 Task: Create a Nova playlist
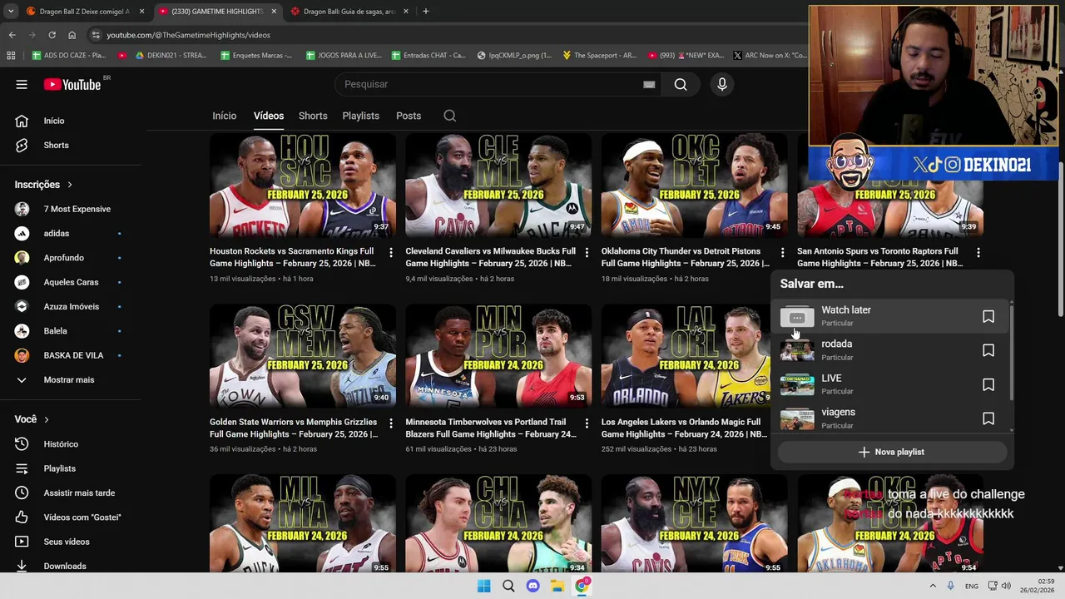coord(891,452)
